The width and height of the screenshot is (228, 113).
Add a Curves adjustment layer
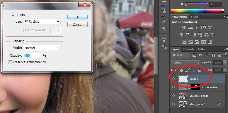click(197, 28)
